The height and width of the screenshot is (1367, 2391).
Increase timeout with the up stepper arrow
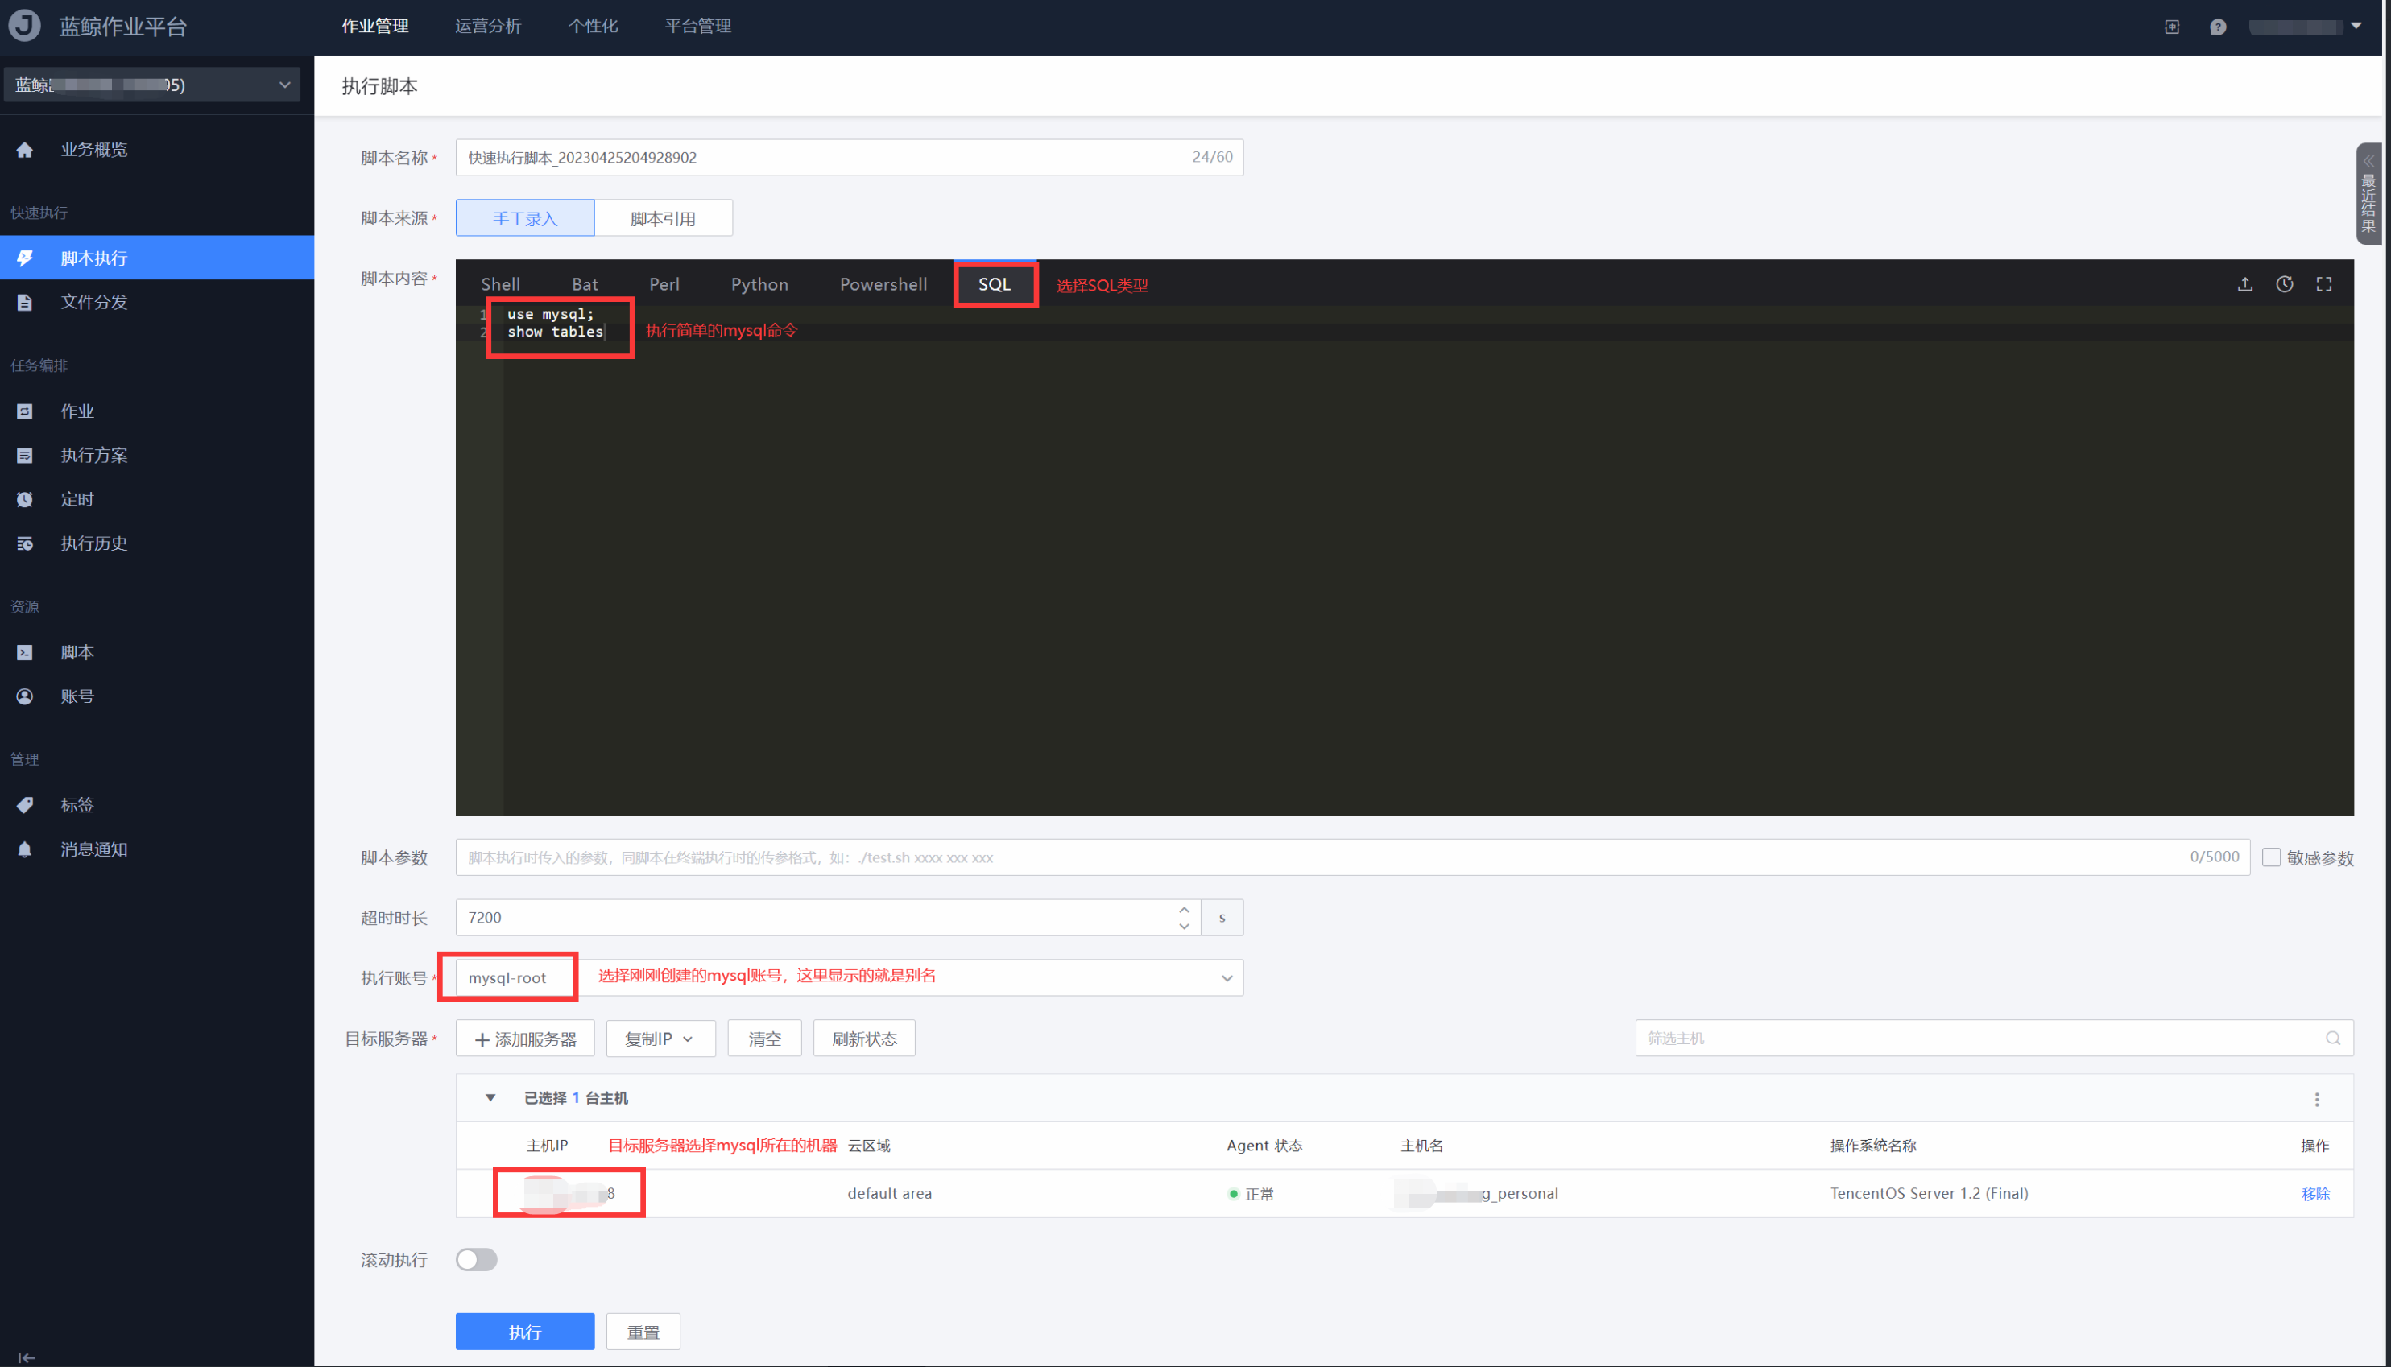1183,909
